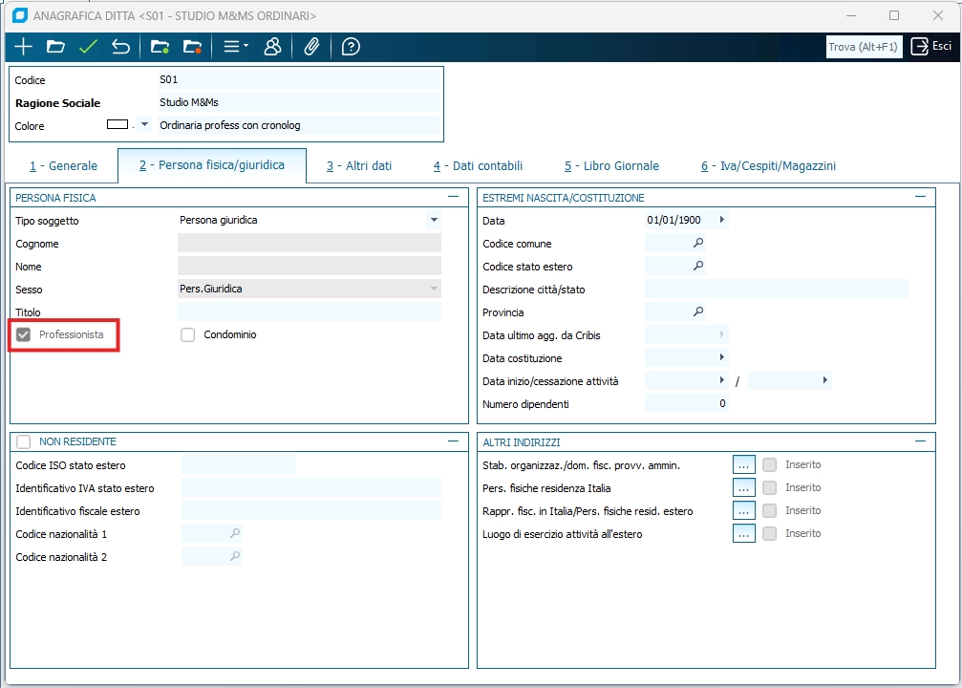Click the plus icon to add new record
Image resolution: width=962 pixels, height=688 pixels.
[x=24, y=47]
